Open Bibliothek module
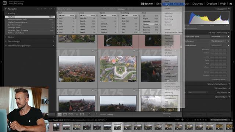This screenshot has width=235, height=132. (x=147, y=4)
